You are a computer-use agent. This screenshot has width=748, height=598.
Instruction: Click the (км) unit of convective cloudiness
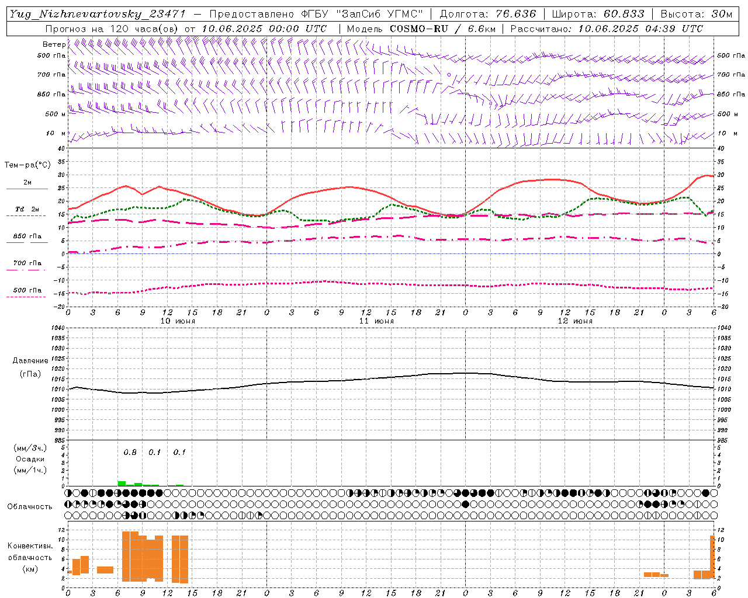pos(30,569)
